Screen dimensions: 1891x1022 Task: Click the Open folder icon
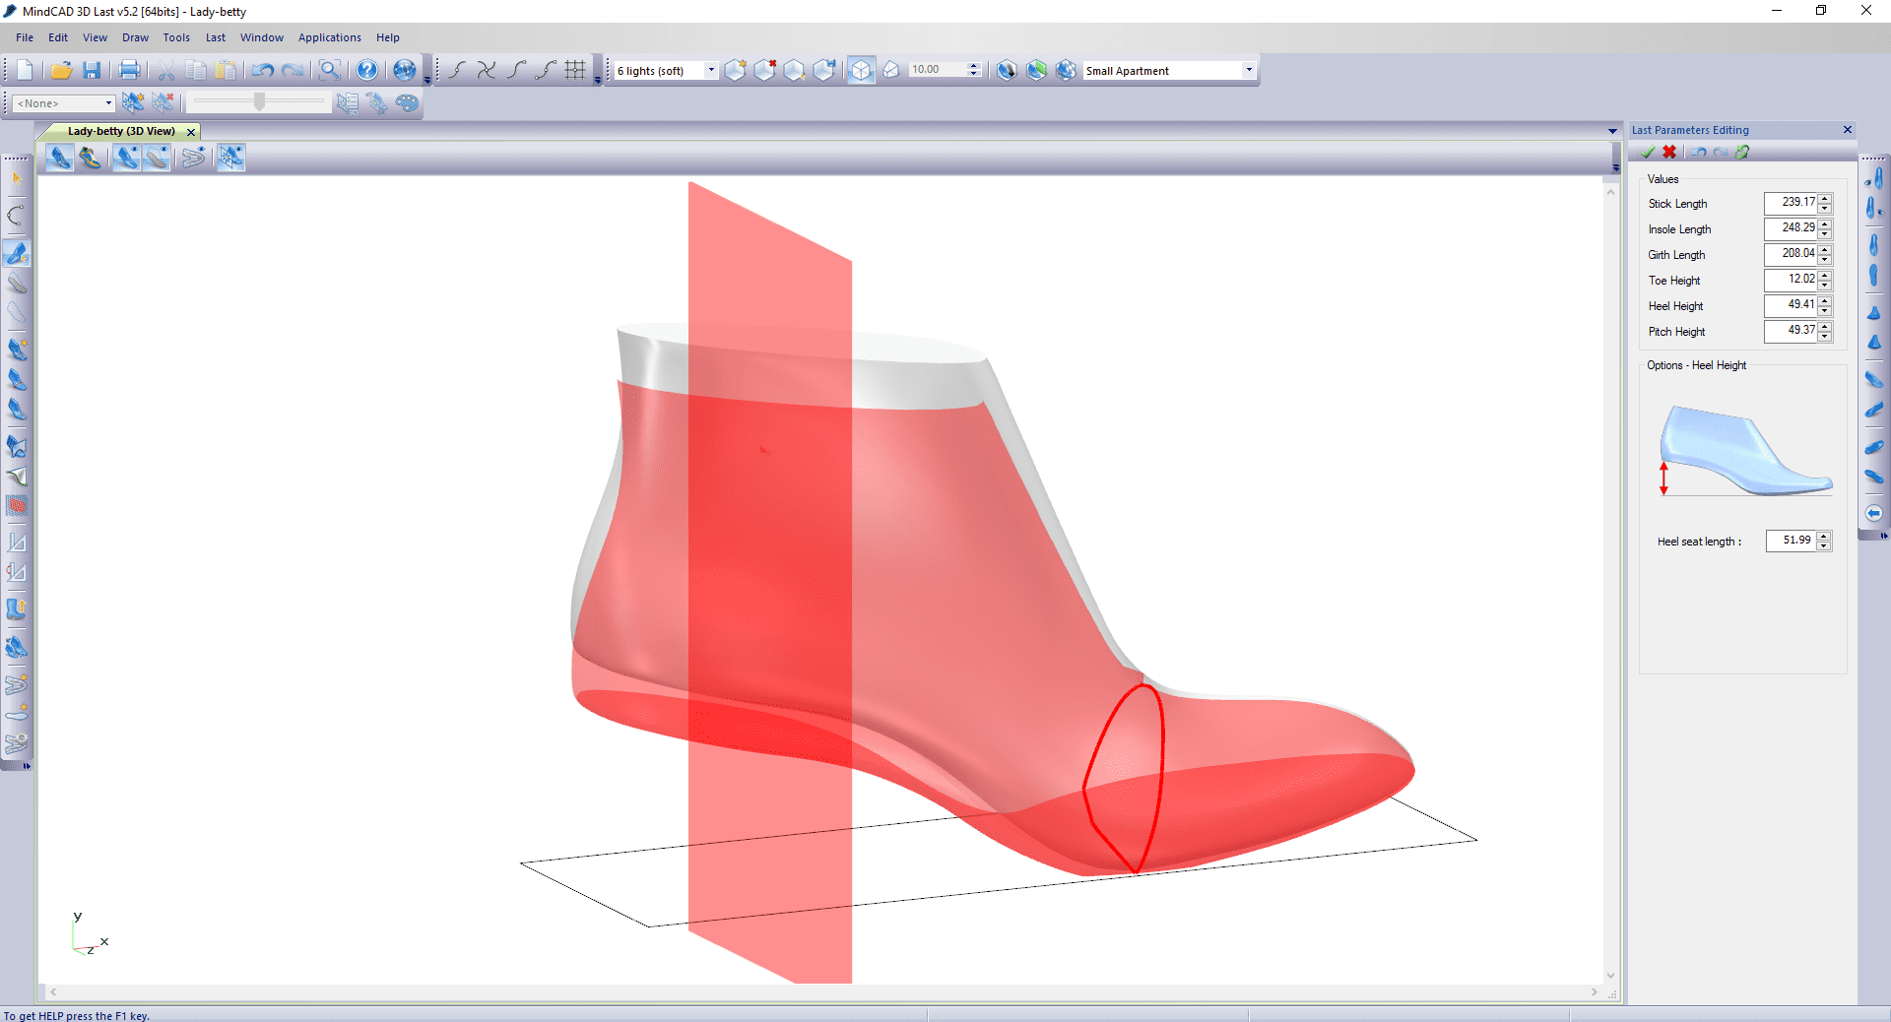(x=61, y=70)
